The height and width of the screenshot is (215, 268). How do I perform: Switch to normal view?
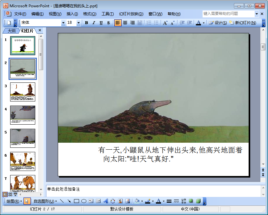(5, 194)
